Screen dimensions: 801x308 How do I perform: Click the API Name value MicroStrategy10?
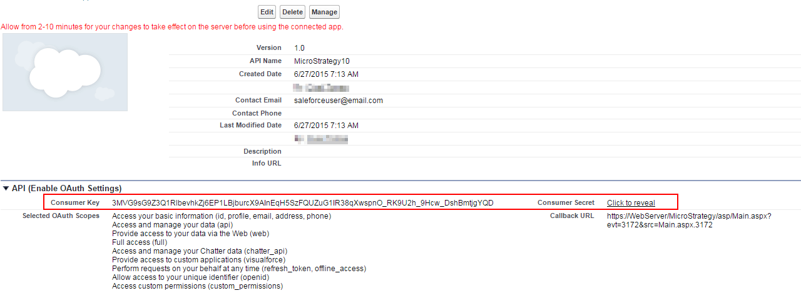[322, 61]
